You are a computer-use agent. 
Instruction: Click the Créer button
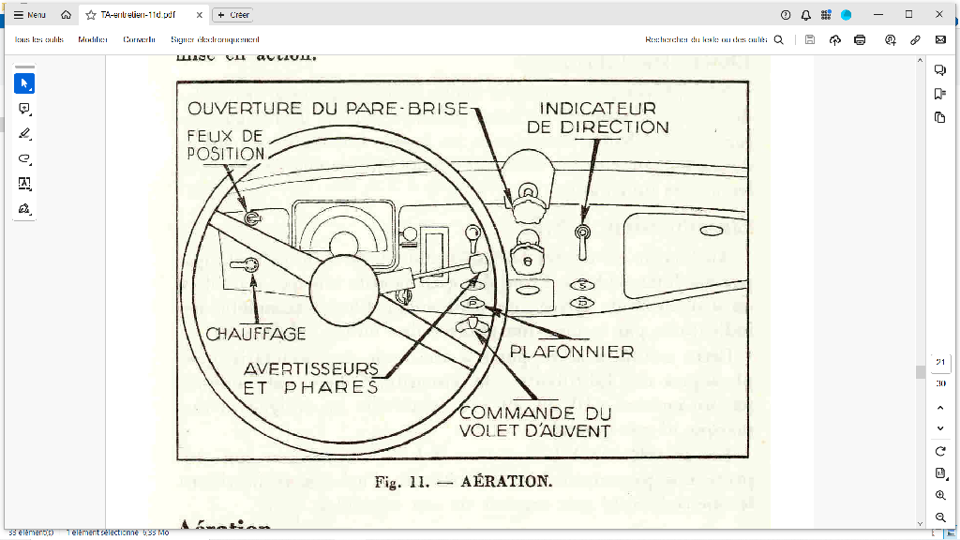232,15
